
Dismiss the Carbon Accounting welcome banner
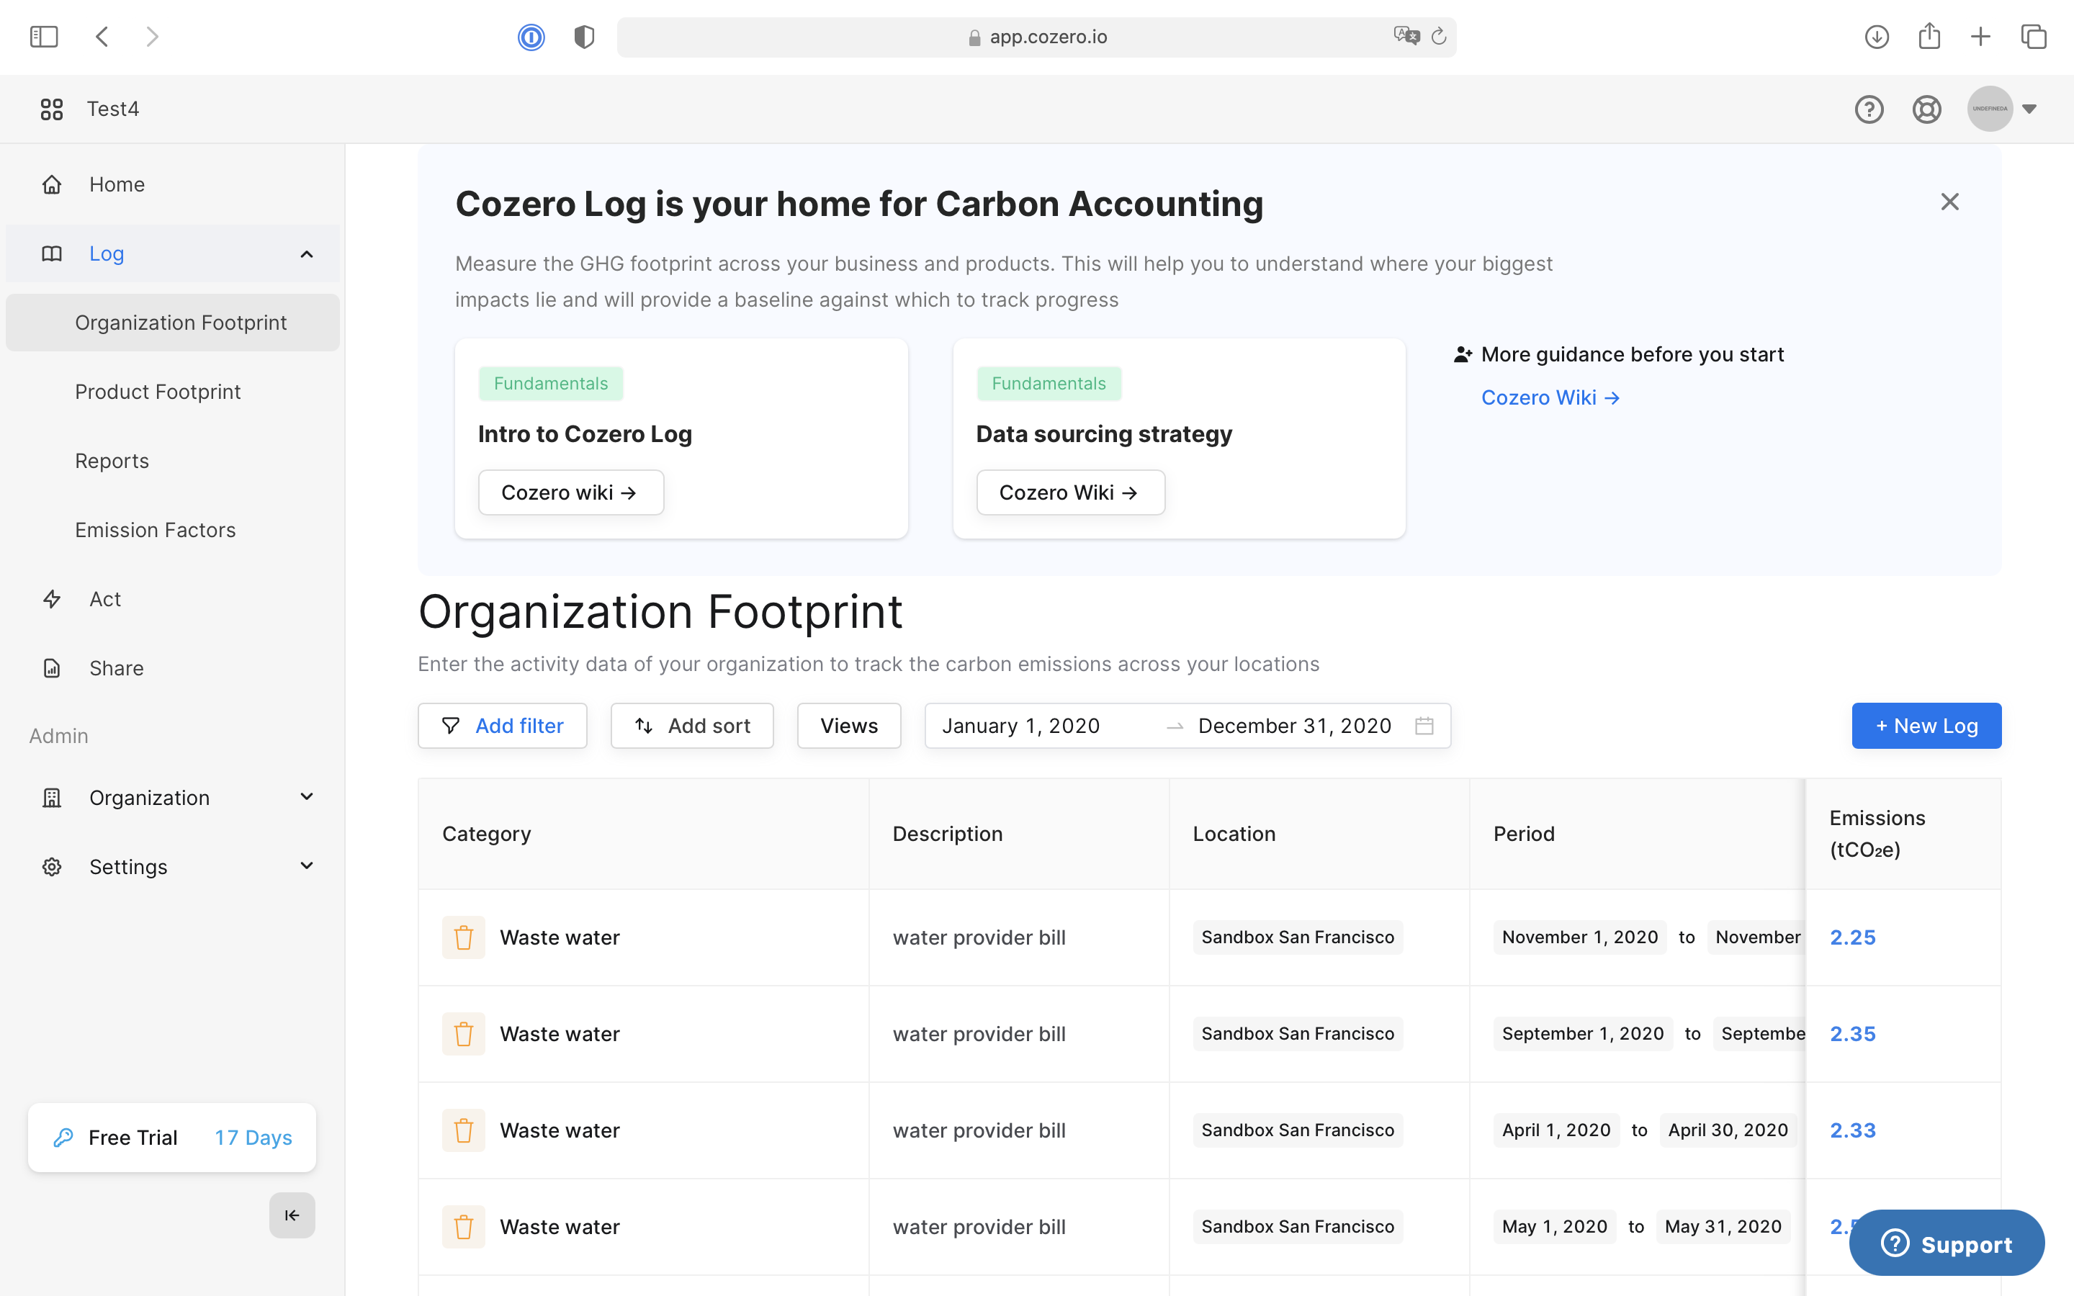1949,202
